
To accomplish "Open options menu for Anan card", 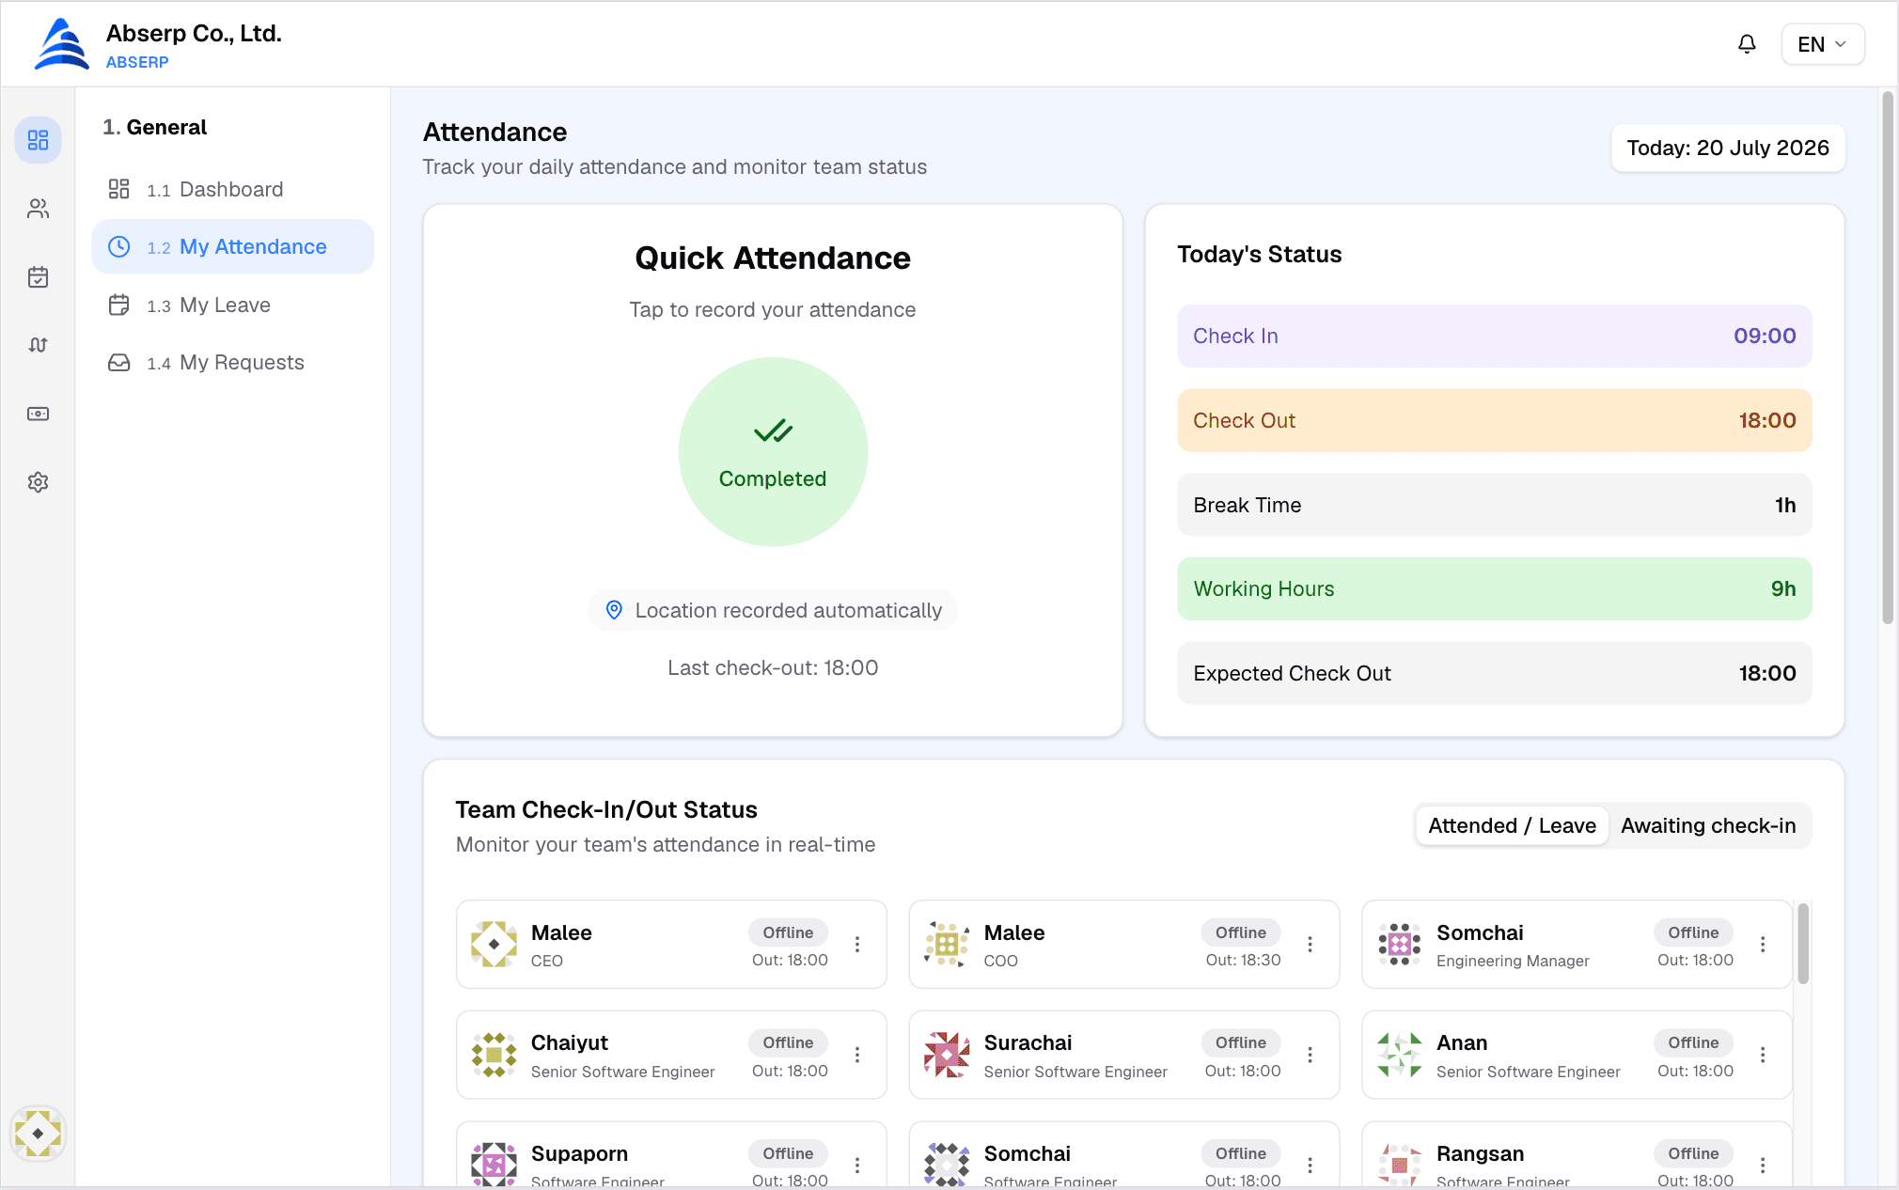I will click(1763, 1055).
